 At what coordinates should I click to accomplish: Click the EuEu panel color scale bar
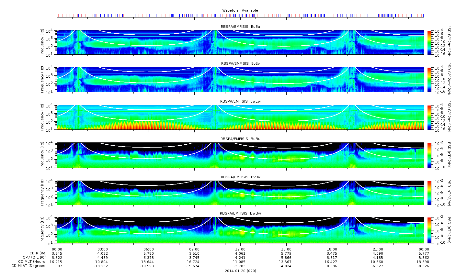coord(429,42)
